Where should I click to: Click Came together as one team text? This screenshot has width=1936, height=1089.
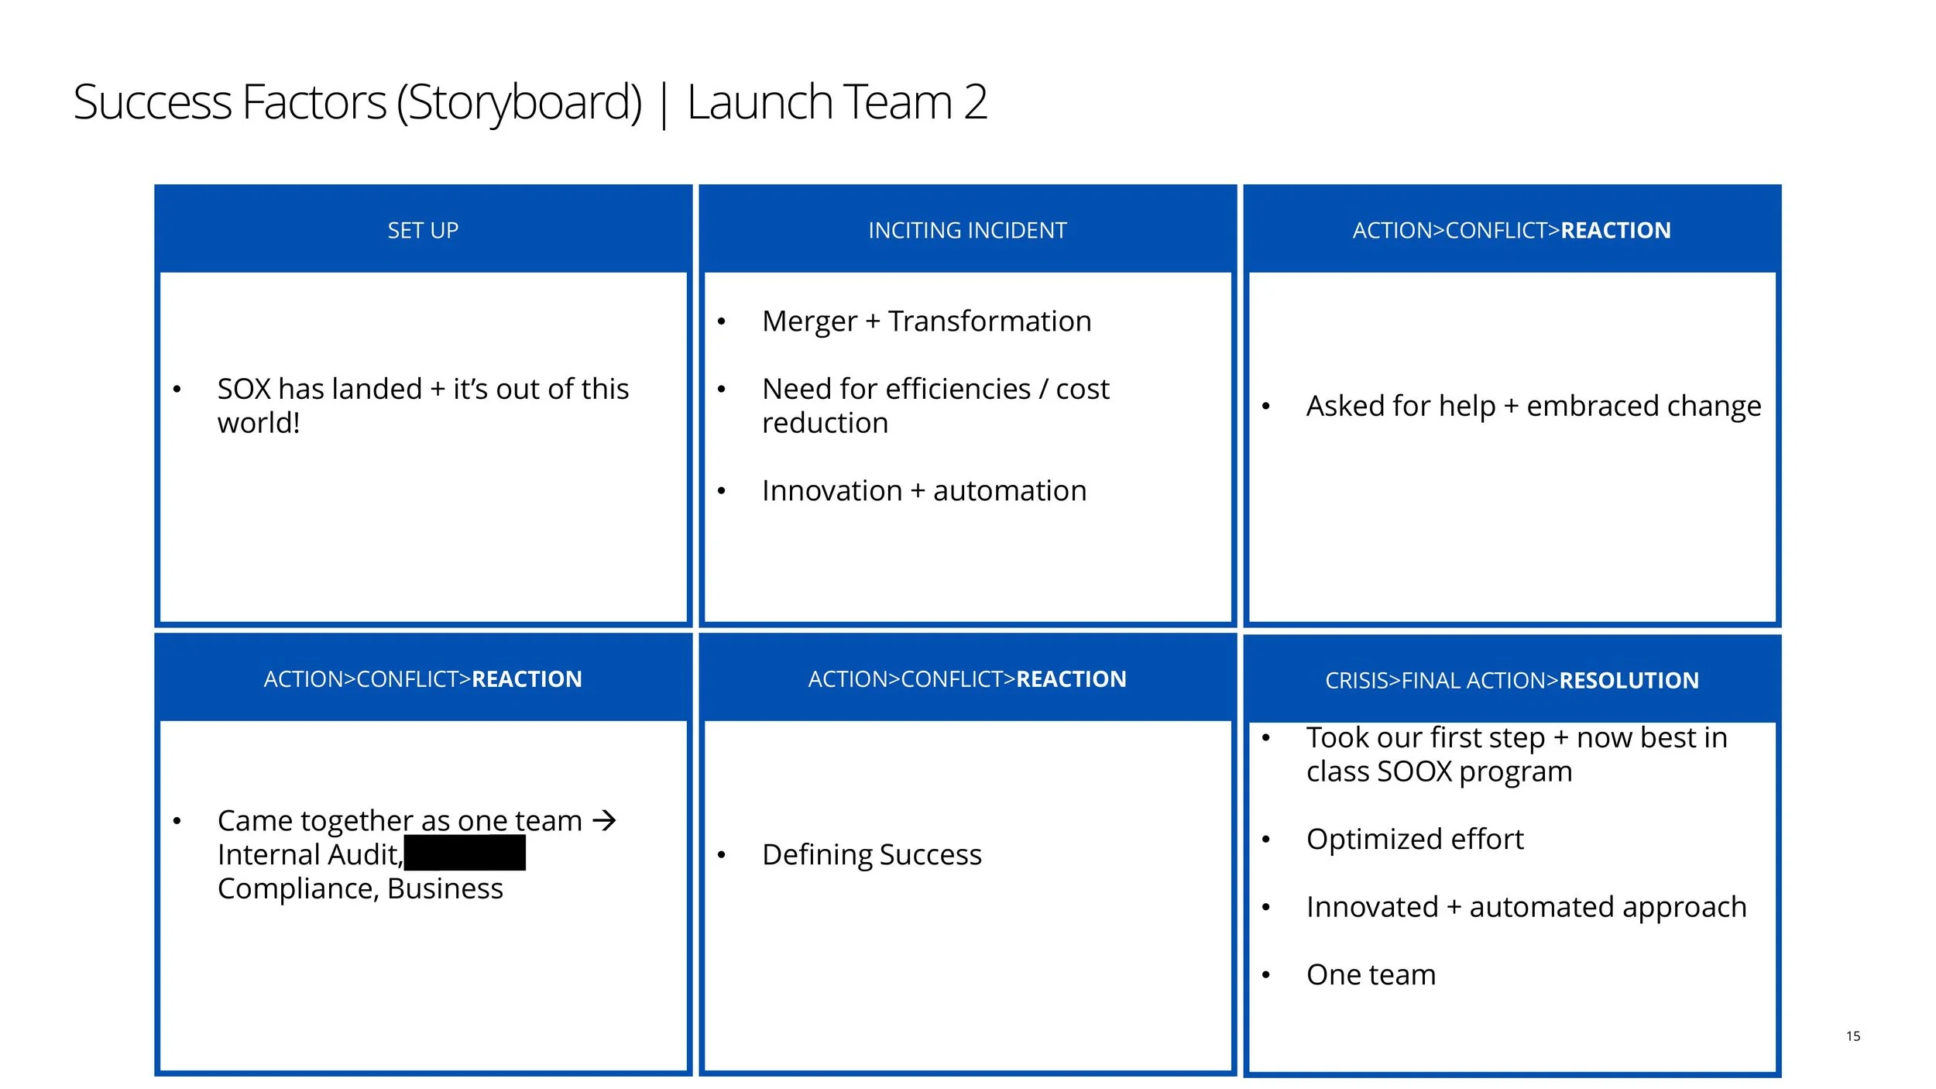(400, 821)
